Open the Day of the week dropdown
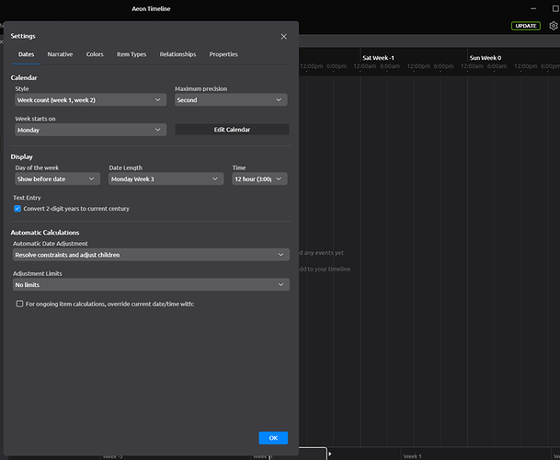 point(58,179)
